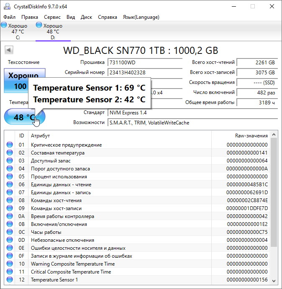Click status icon for Включения/отключения row
The width and height of the screenshot is (282, 289).
pyautogui.click(x=10, y=224)
